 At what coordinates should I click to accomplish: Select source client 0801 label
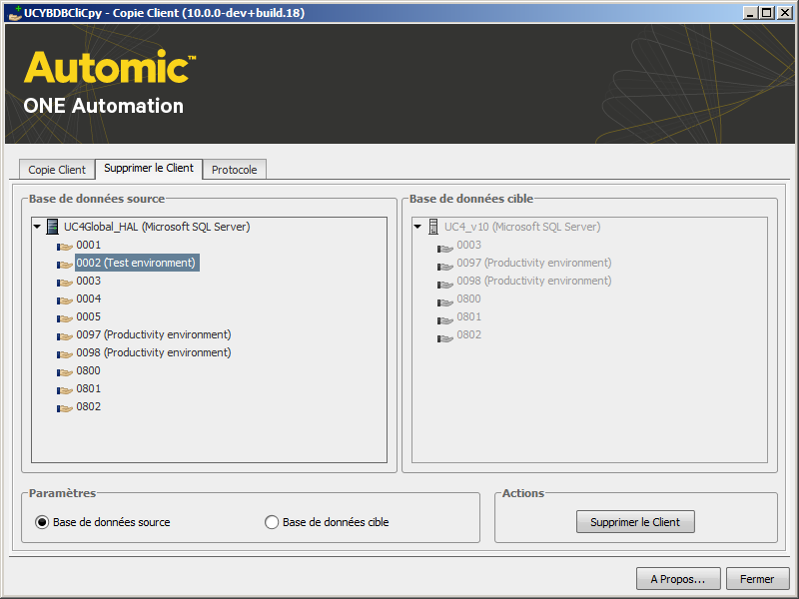click(x=89, y=388)
